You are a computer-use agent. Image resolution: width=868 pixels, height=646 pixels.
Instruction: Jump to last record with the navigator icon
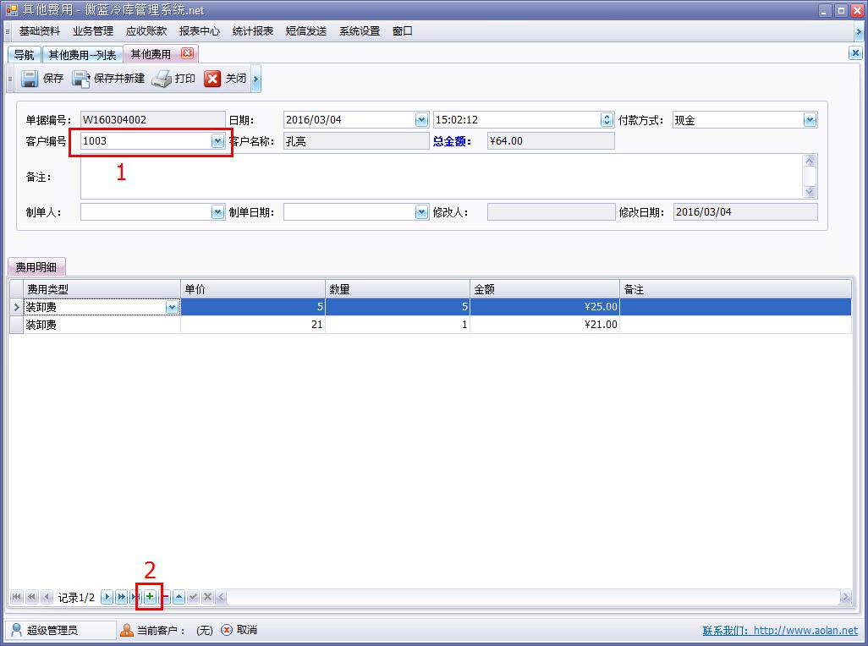click(x=135, y=596)
